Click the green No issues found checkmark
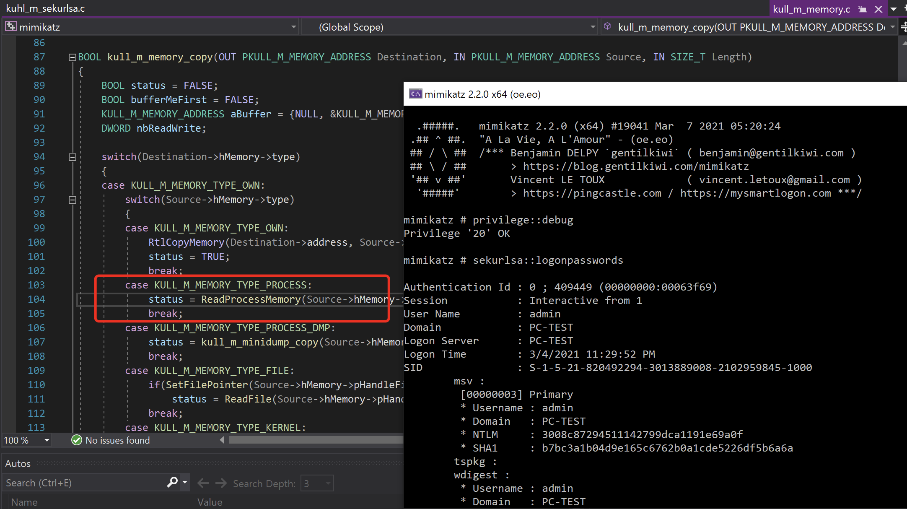 (x=76, y=440)
